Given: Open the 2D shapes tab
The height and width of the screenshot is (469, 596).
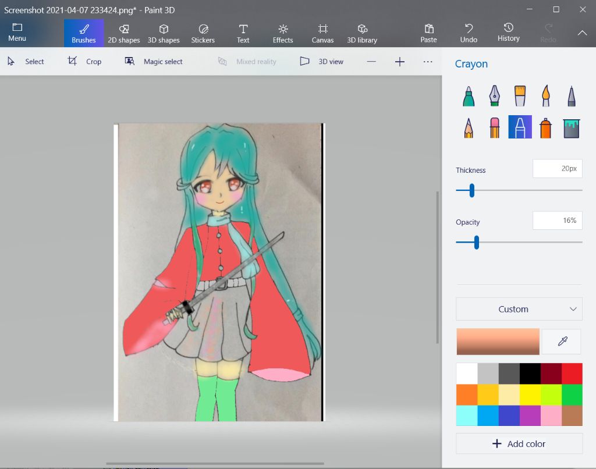Looking at the screenshot, I should [123, 33].
